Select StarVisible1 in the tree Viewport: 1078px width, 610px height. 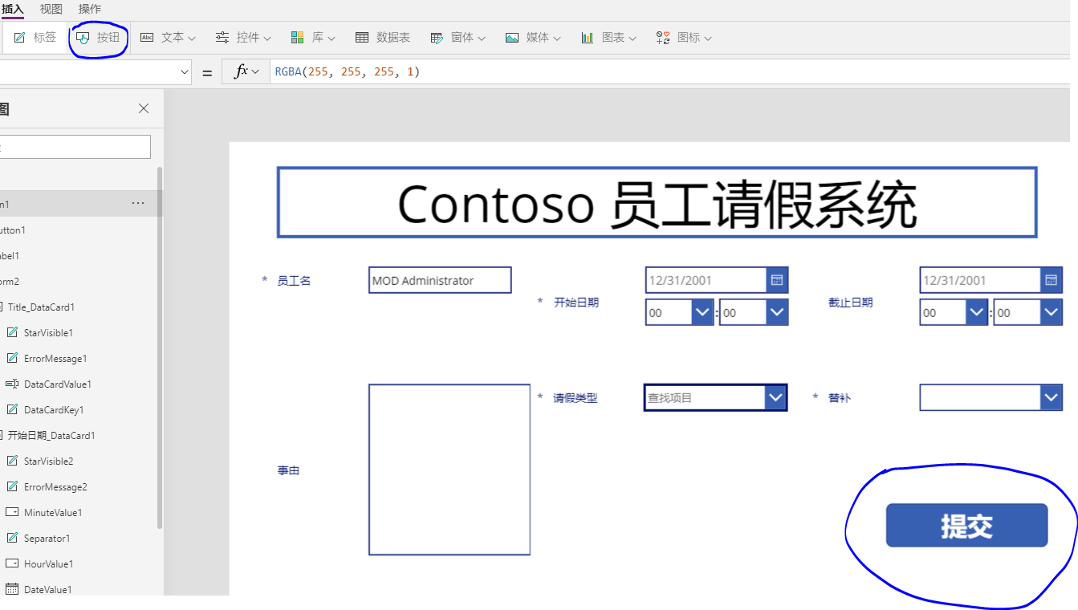coord(48,333)
